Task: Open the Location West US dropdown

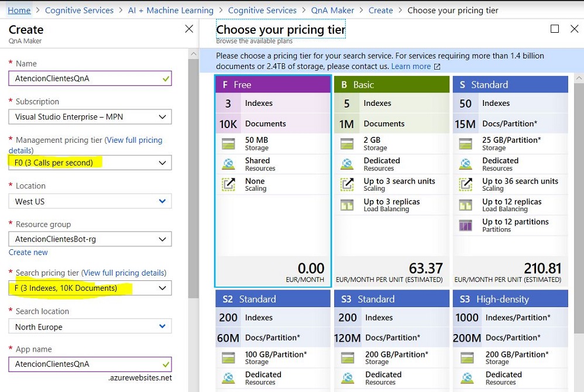Action: pos(90,201)
